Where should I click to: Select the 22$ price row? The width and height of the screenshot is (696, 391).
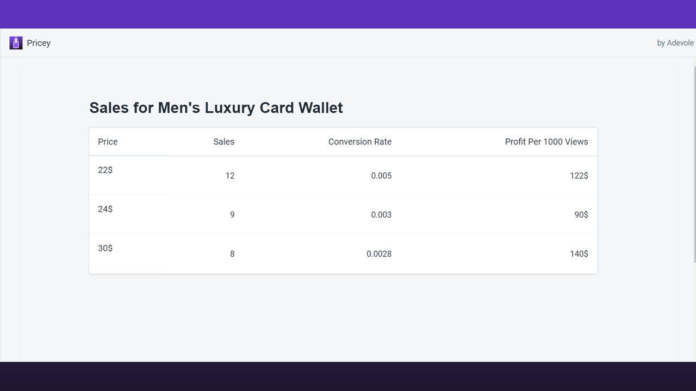(105, 170)
